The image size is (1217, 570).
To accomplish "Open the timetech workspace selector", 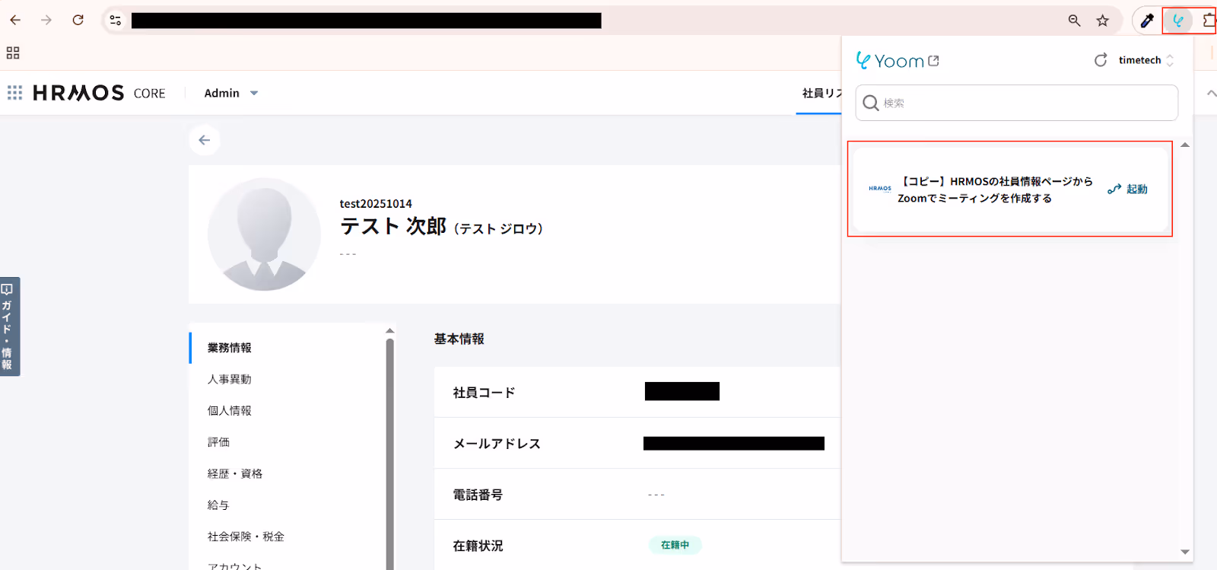I will 1146,60.
